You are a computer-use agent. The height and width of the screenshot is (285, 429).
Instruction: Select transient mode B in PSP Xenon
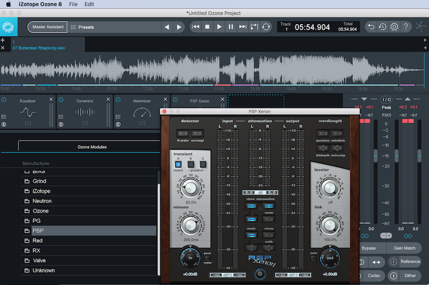(191, 164)
